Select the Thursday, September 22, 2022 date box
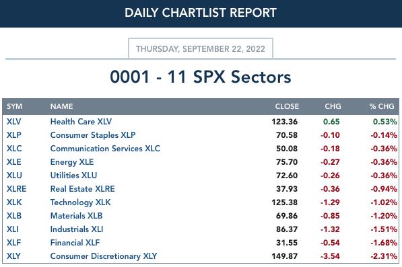Image resolution: width=402 pixels, height=267 pixels. pyautogui.click(x=201, y=48)
